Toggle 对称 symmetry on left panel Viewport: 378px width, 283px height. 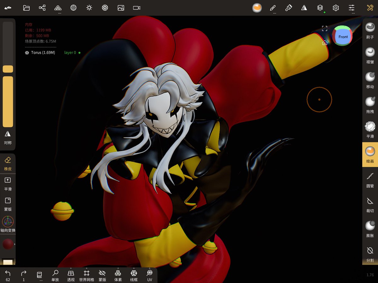8,137
